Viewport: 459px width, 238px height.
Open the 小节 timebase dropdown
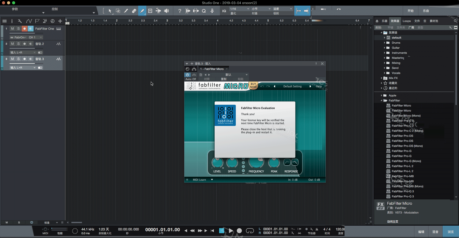point(261,9)
